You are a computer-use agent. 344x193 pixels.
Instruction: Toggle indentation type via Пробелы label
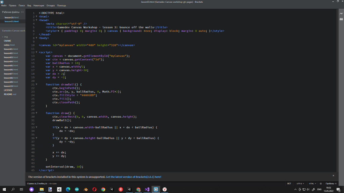click(330, 184)
